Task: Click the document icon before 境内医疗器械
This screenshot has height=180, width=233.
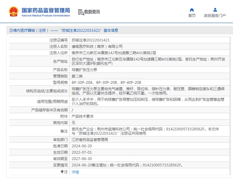Action: [11, 31]
